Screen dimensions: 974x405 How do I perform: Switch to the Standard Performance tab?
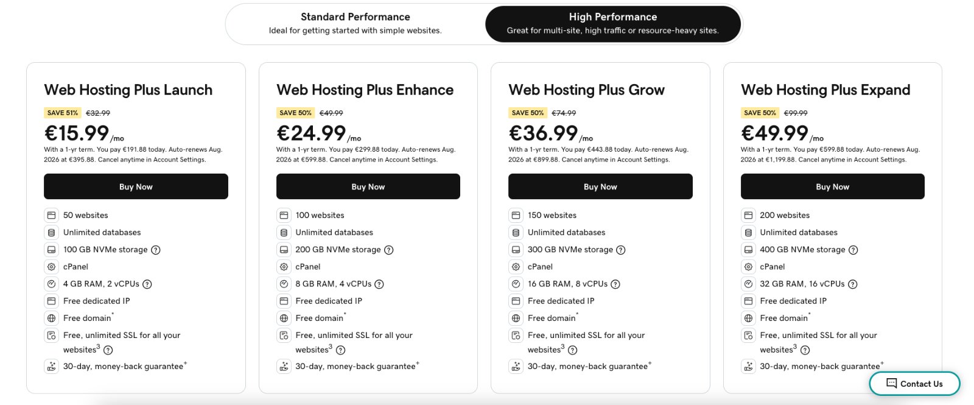[x=356, y=24]
